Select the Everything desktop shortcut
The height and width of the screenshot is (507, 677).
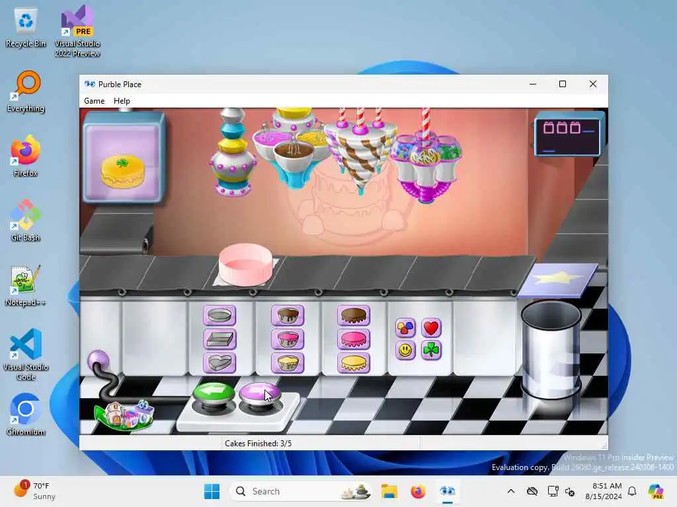tap(26, 92)
